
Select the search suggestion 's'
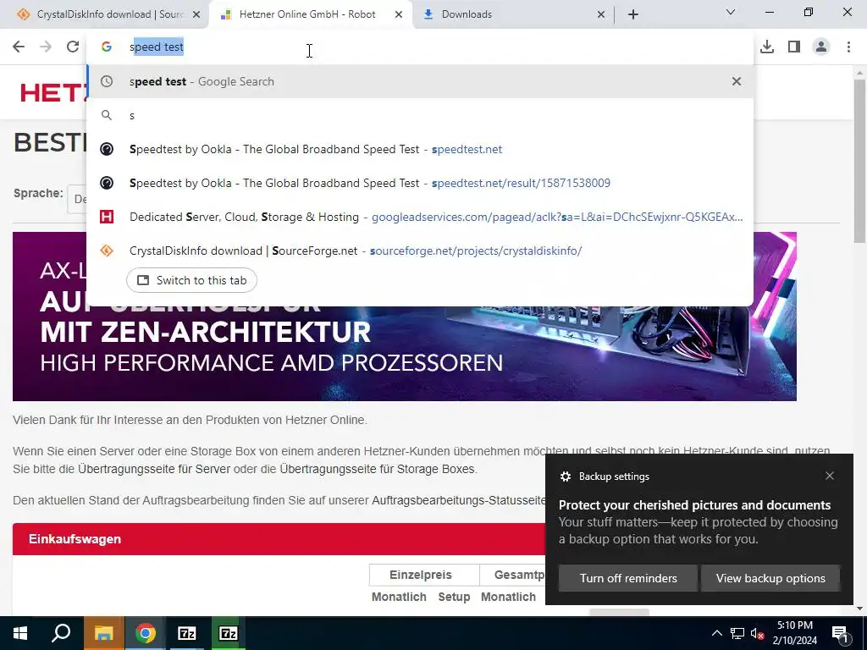pos(420,115)
